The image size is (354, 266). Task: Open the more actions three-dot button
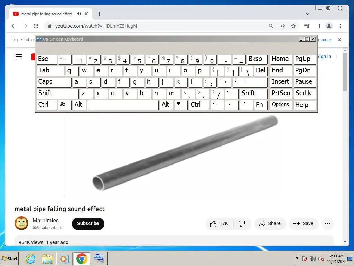328,224
